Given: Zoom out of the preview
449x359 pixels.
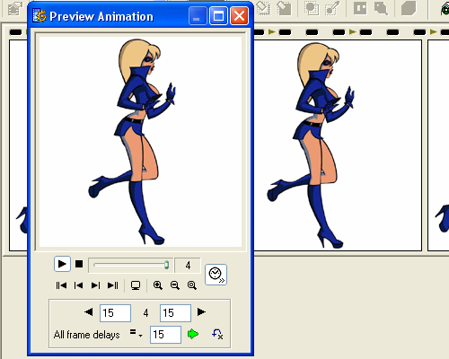Looking at the screenshot, I should 175,285.
